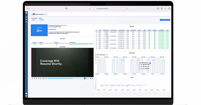201x105 pixels.
Task: Open the settings gear in the sidebar
Action: [26, 20]
